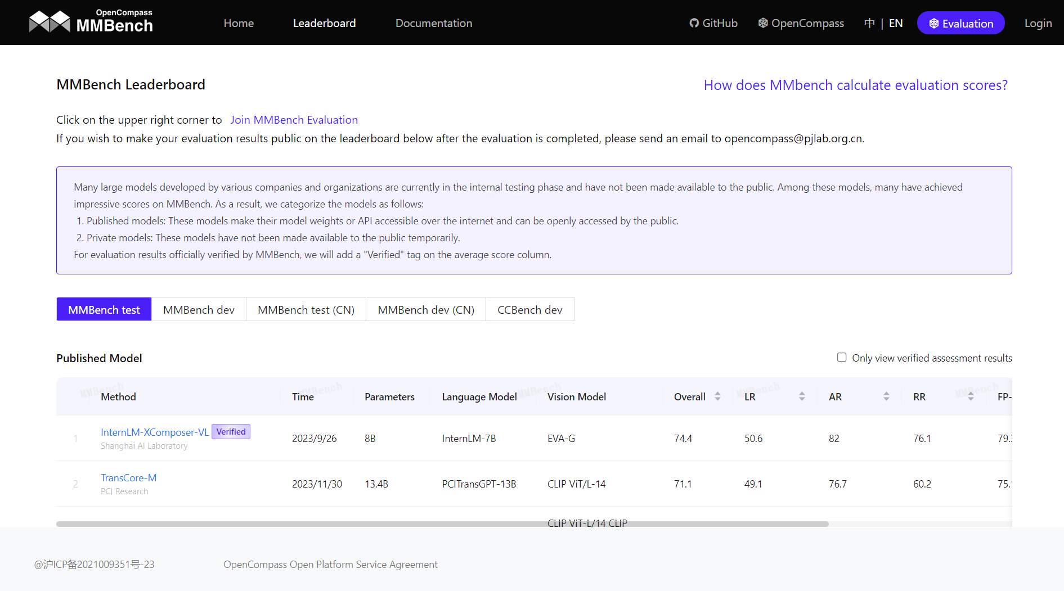Screen dimensions: 1064x591
Task: Click the OpenCompass icon in navbar
Action: [x=763, y=23]
